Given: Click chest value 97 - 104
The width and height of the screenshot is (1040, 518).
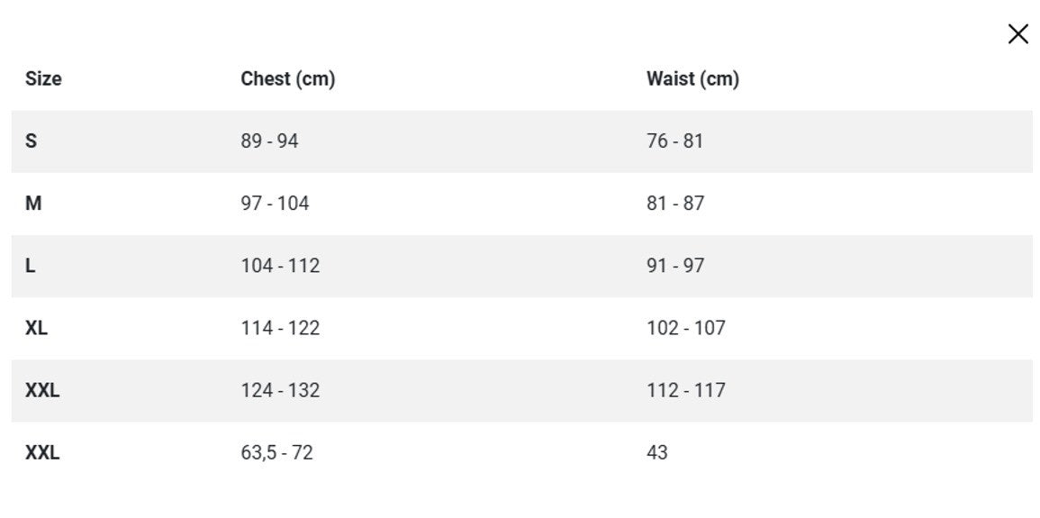Looking at the screenshot, I should [275, 204].
